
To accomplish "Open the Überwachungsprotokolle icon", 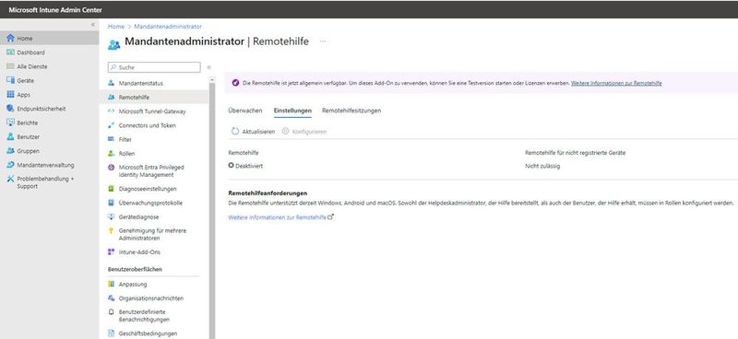I will 111,203.
